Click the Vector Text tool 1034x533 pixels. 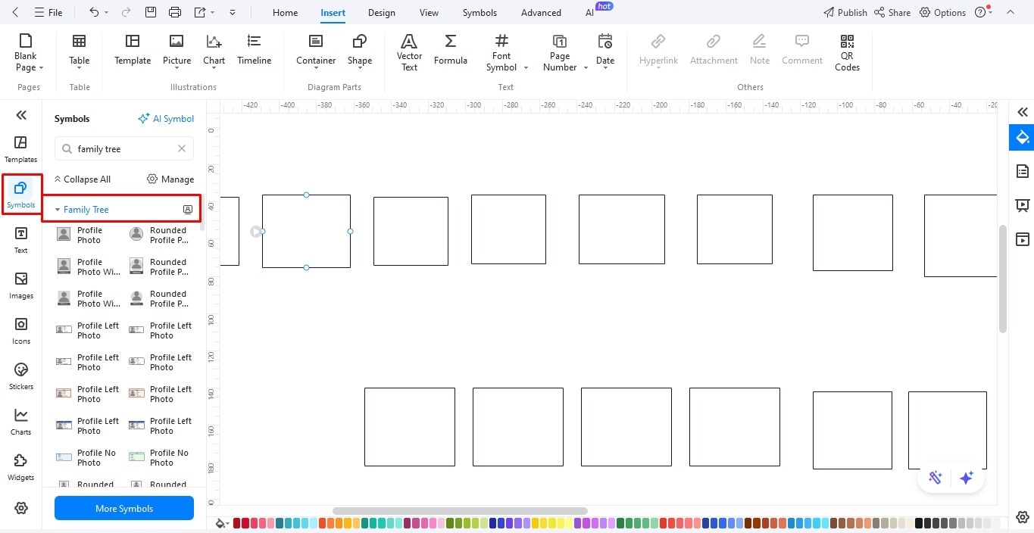(x=409, y=50)
